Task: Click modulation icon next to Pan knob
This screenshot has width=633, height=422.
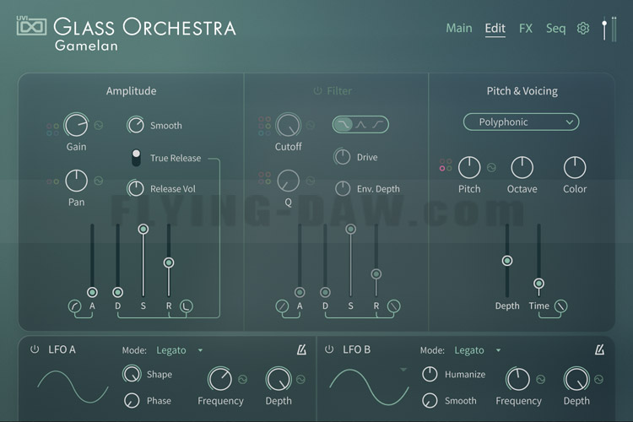Action: pyautogui.click(x=99, y=181)
